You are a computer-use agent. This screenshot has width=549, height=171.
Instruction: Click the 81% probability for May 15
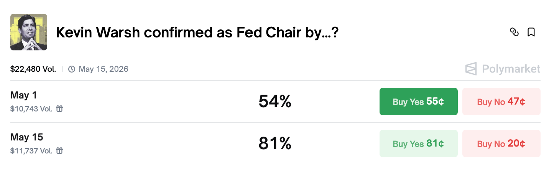coord(275,144)
